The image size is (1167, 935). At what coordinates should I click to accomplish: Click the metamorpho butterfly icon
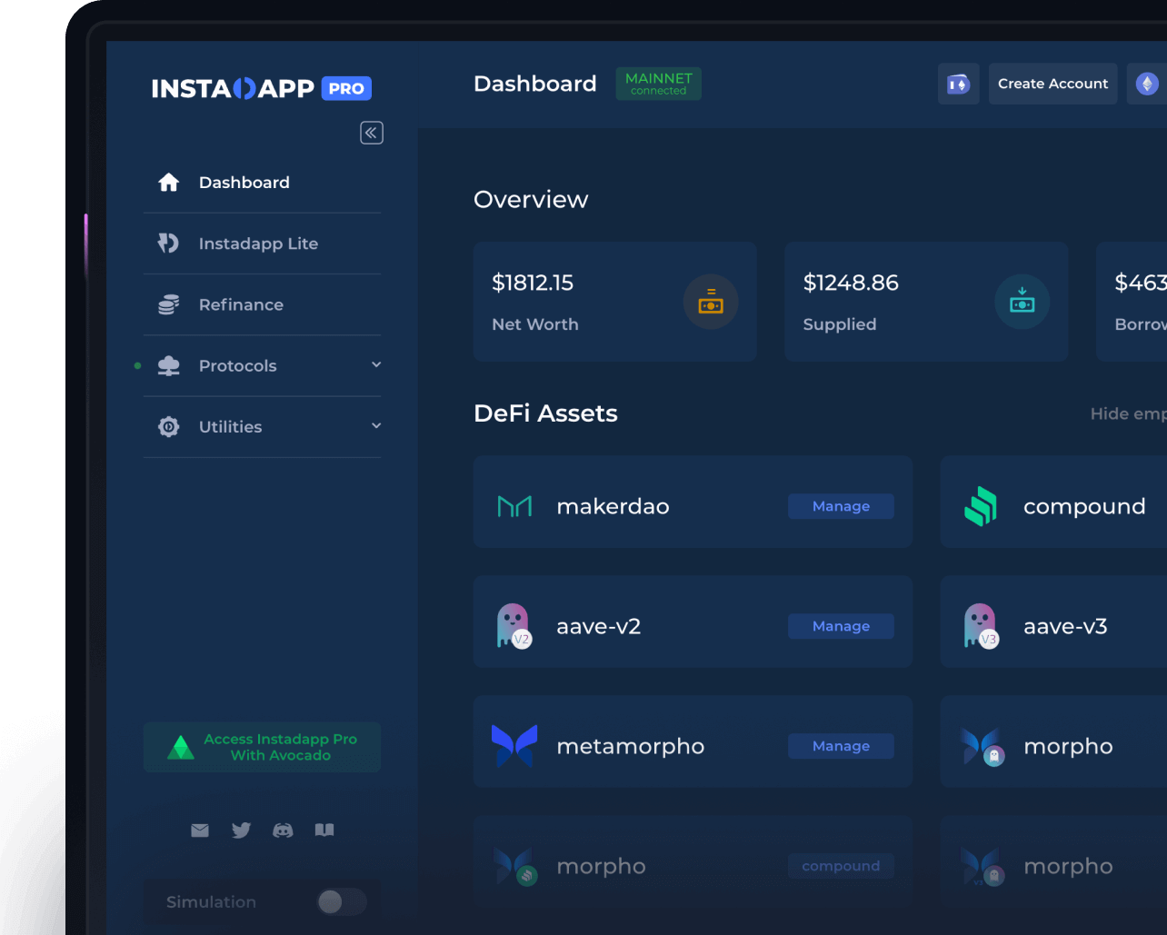coord(514,745)
